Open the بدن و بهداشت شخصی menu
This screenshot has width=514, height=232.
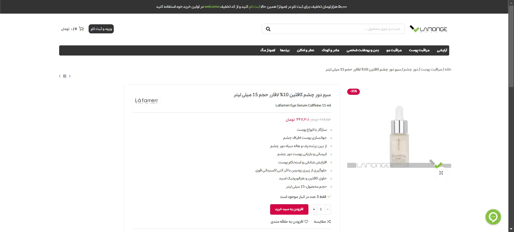click(x=363, y=50)
